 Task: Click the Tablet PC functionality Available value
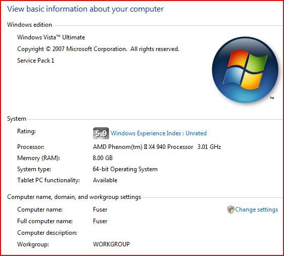(x=105, y=180)
